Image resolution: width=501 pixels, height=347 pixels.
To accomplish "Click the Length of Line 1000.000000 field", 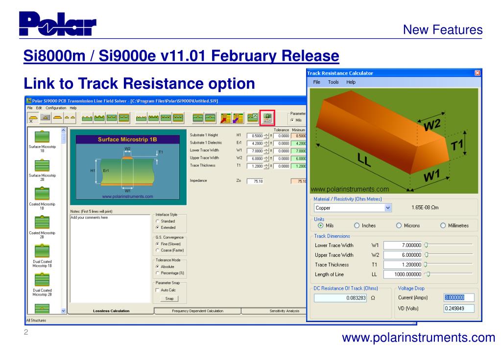I will (x=403, y=274).
